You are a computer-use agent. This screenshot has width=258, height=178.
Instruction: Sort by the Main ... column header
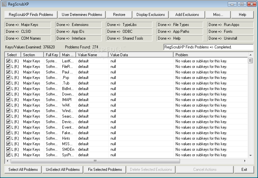(68, 55)
